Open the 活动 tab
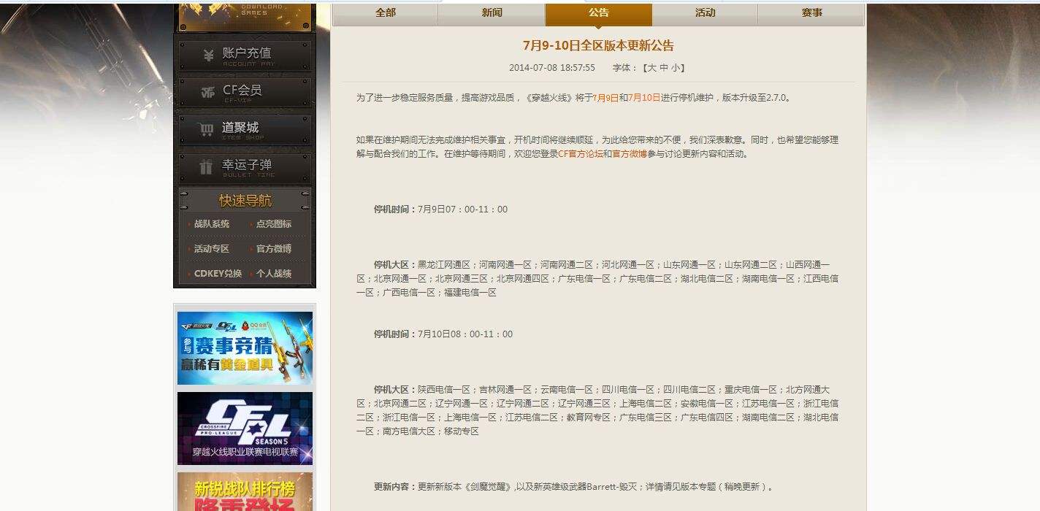 tap(705, 12)
